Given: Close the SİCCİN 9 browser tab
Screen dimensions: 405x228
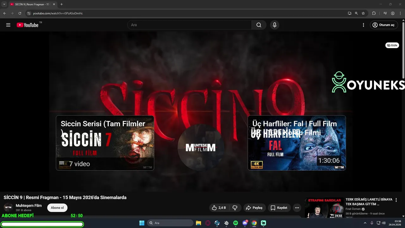Looking at the screenshot, I should tap(54, 4).
